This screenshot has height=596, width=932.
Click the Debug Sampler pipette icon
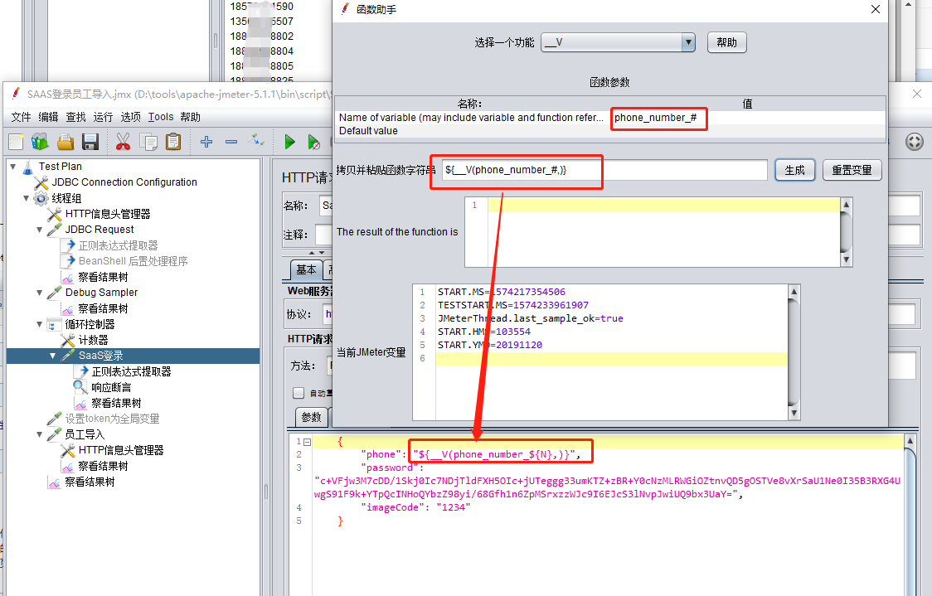55,293
